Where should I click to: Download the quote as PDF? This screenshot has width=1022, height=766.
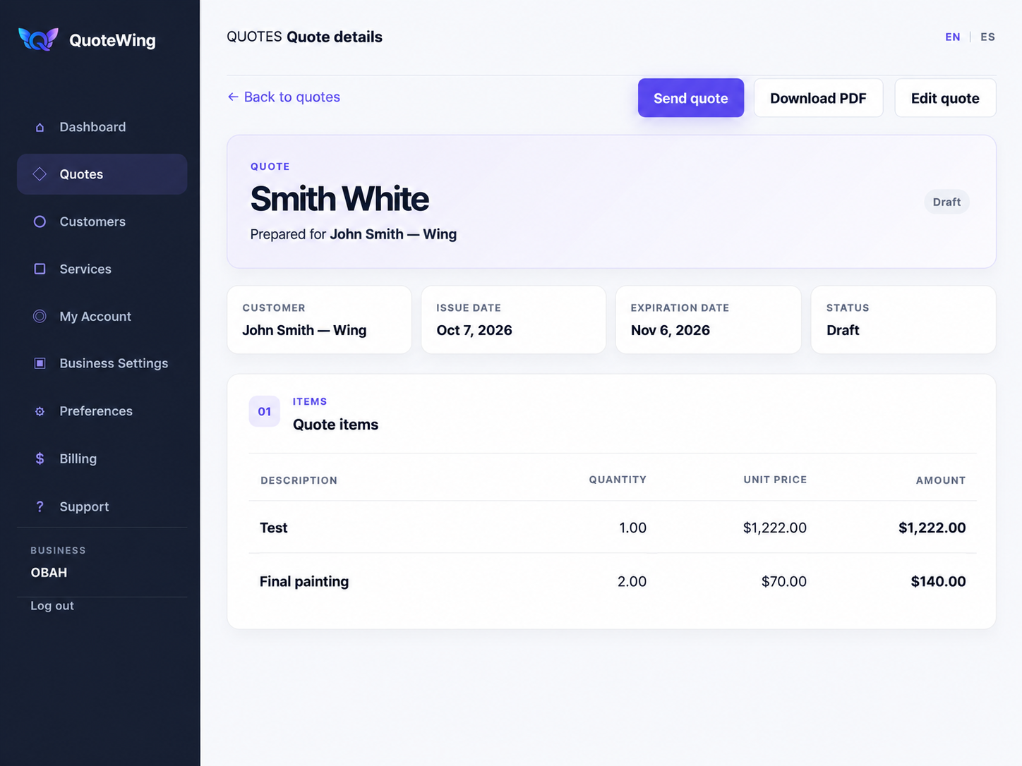(x=818, y=98)
